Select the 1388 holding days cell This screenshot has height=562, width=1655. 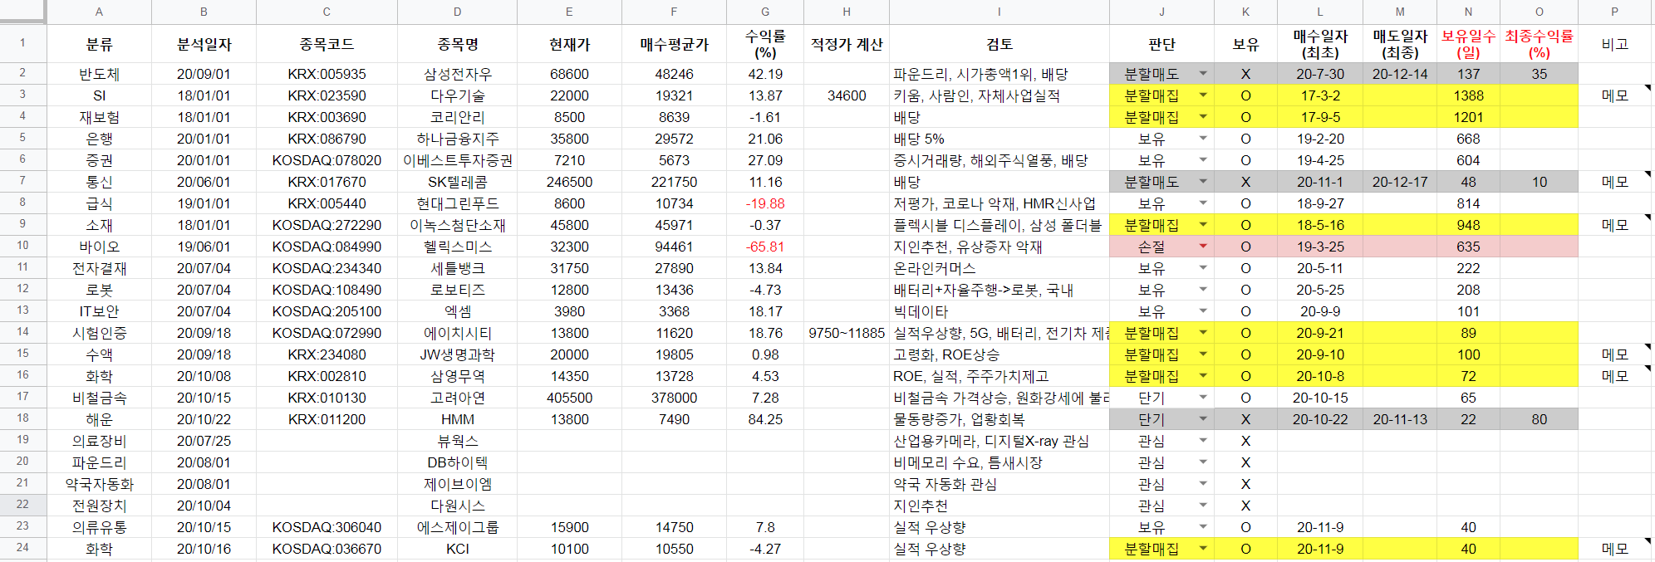(1468, 95)
